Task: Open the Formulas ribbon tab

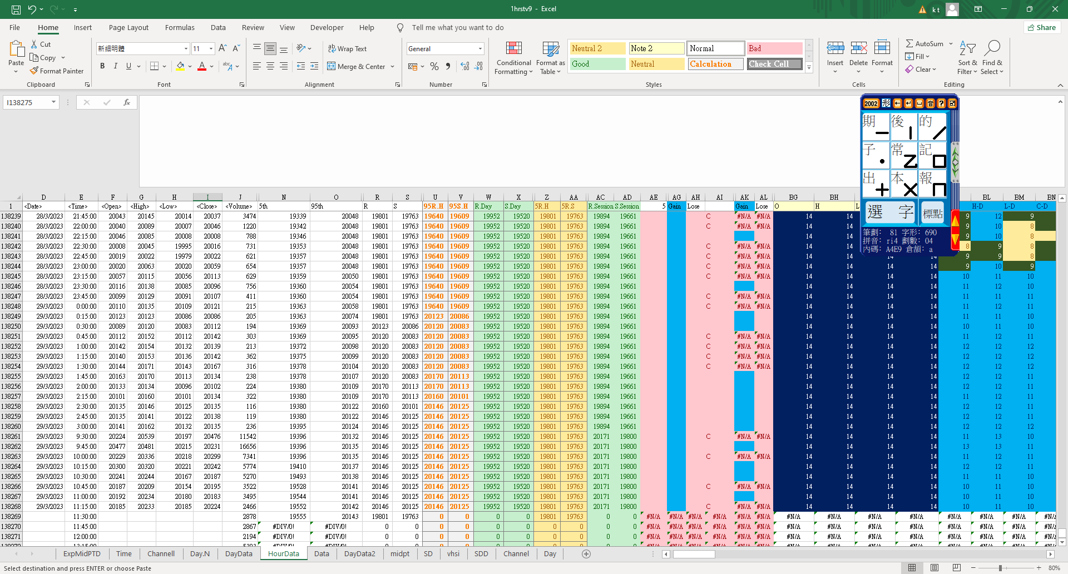Action: (x=180, y=27)
